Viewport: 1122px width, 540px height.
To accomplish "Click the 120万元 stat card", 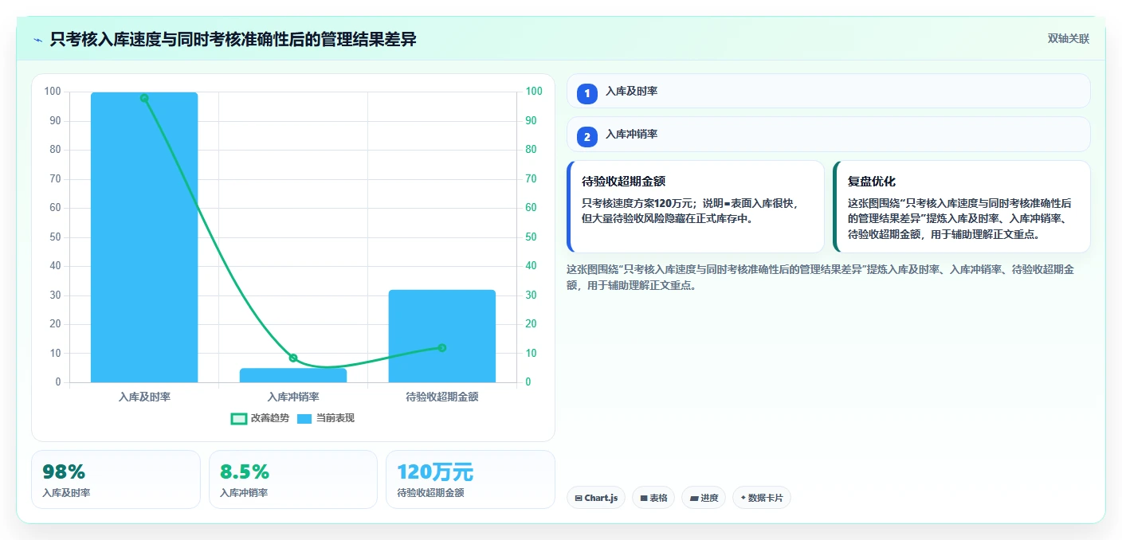I will point(470,479).
